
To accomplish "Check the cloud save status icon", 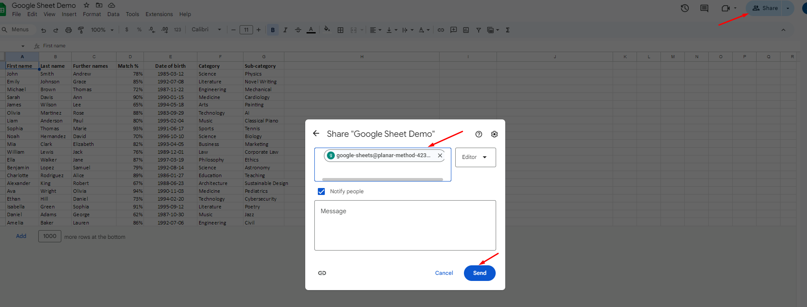I will [112, 5].
